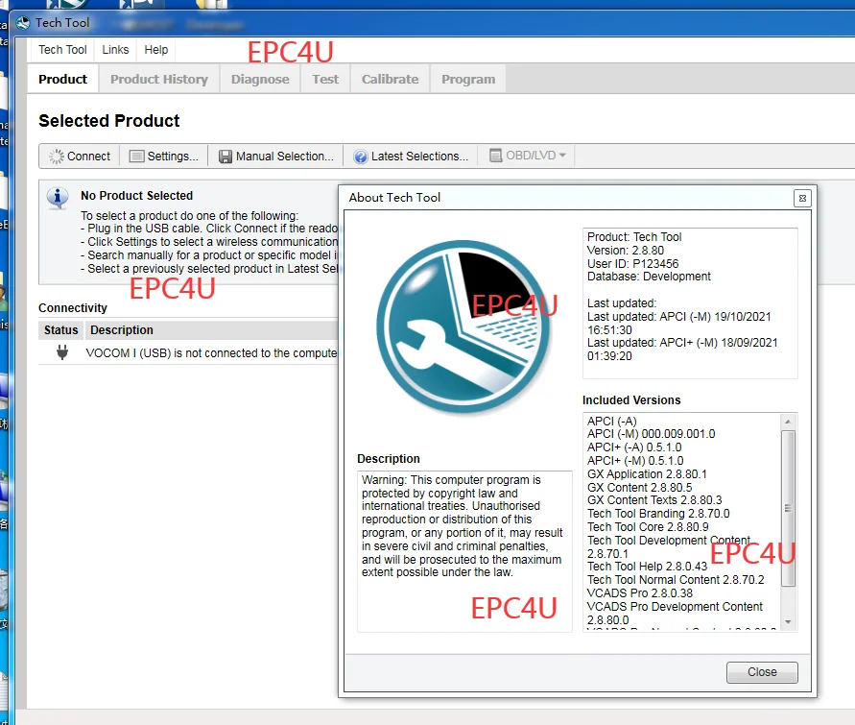The image size is (855, 725).
Task: Open the Links menu
Action: [115, 50]
